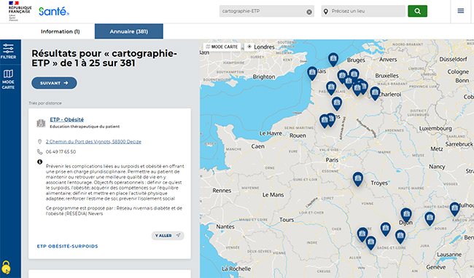This screenshot has width=474, height=278.
Task: Toggle Mode Carte button on the map
Action: tap(222, 47)
